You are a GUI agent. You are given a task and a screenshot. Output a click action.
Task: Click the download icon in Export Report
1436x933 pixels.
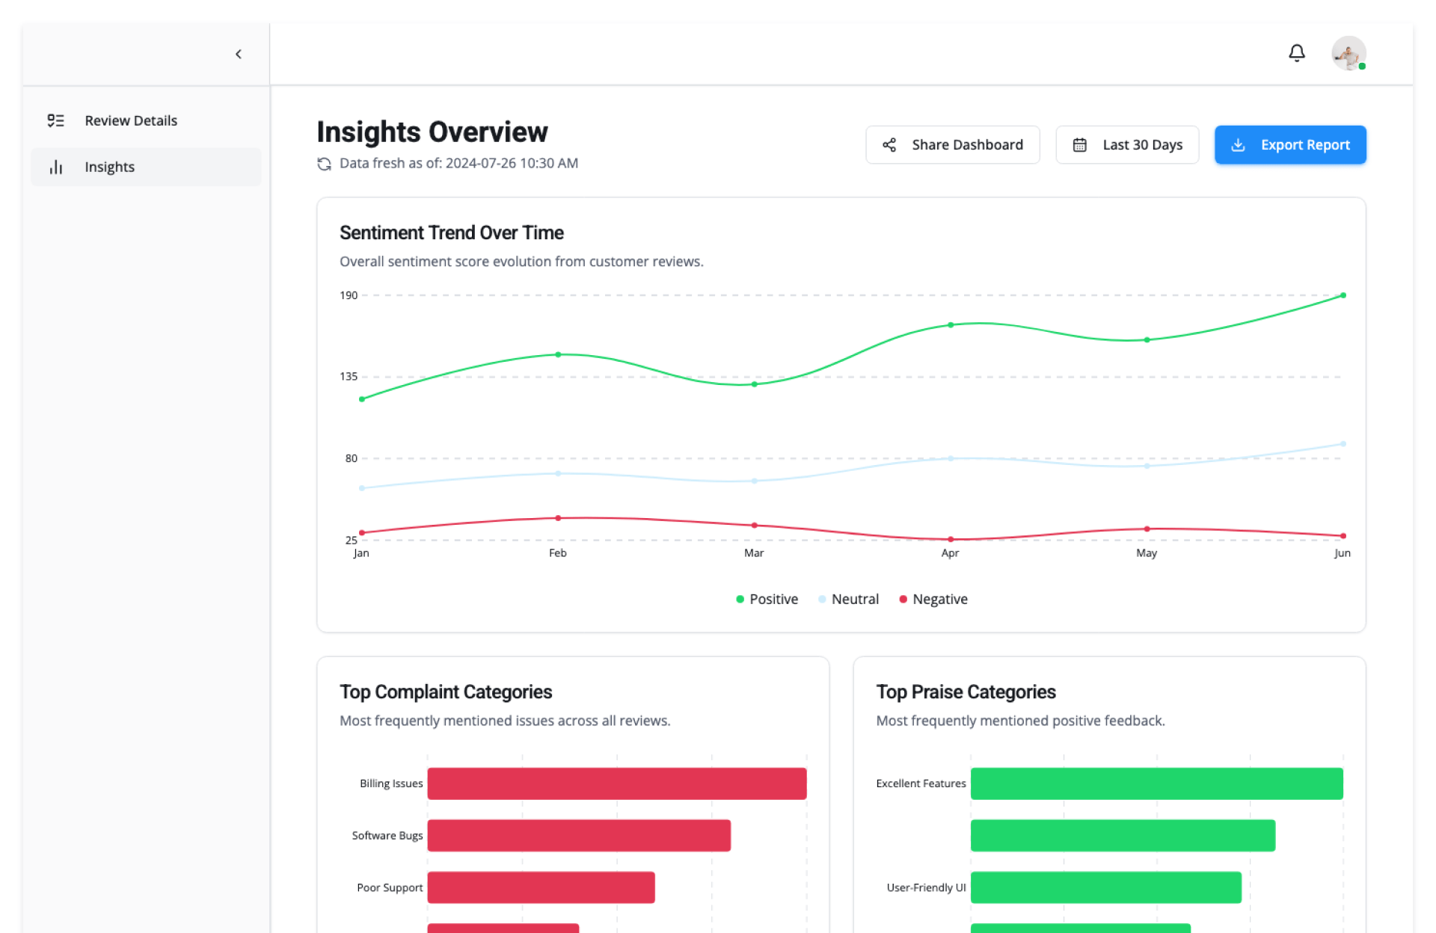pyautogui.click(x=1238, y=145)
